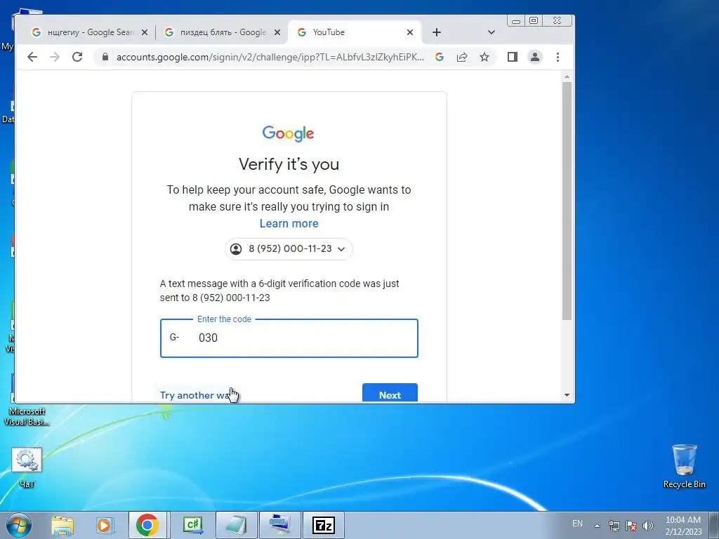Click the scrollbar down arrow
The height and width of the screenshot is (539, 719).
(567, 395)
